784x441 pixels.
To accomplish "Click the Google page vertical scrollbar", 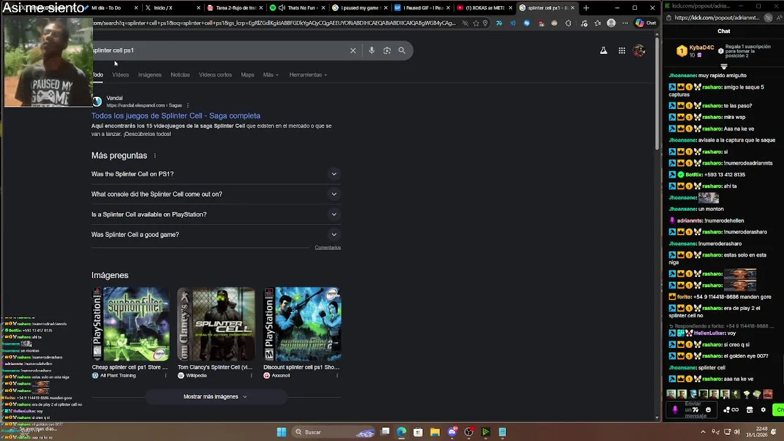I will [x=657, y=95].
